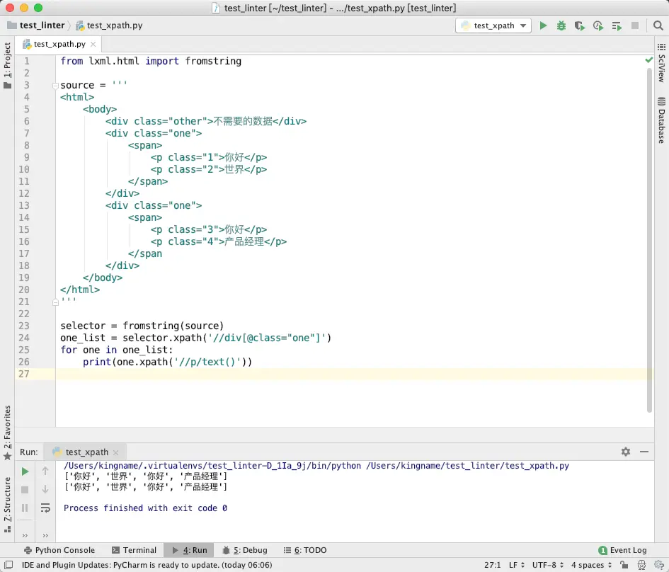Switch to the Terminal tool tab
Viewport: 669px width, 572px height.
tap(135, 550)
